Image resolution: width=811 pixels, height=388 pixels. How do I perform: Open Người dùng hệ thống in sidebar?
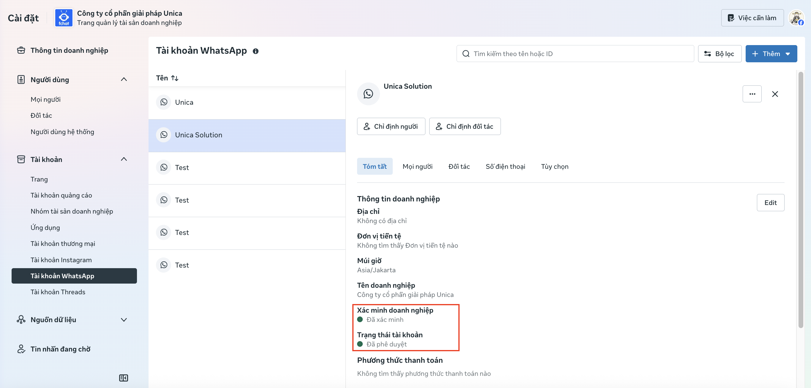(x=62, y=132)
